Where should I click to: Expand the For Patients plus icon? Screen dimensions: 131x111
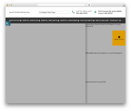click(x=94, y=20)
